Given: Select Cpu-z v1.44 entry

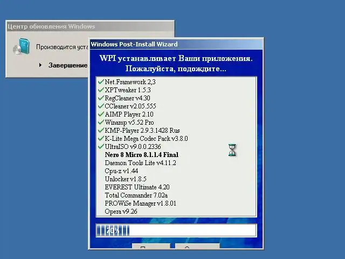Looking at the screenshot, I should point(121,171).
